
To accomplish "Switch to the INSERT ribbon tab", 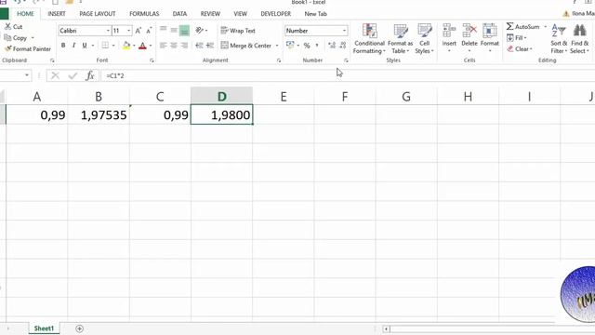I will click(57, 14).
